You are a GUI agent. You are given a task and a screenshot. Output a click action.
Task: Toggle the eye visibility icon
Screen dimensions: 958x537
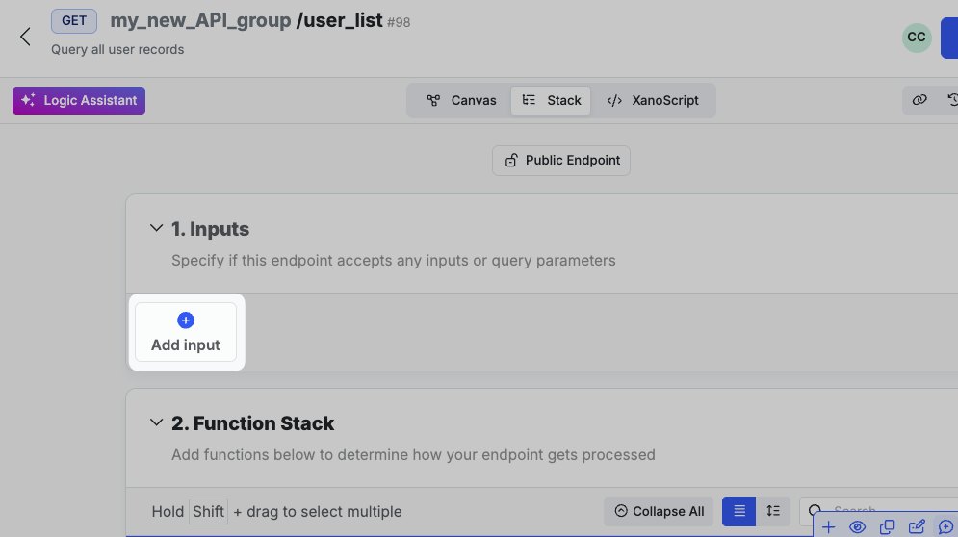click(857, 526)
